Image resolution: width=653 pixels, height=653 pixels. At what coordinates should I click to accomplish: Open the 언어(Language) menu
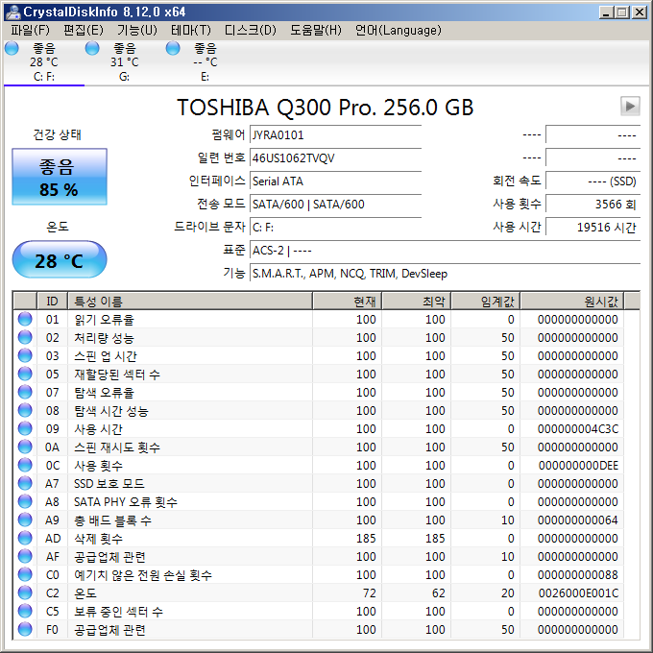pos(399,30)
